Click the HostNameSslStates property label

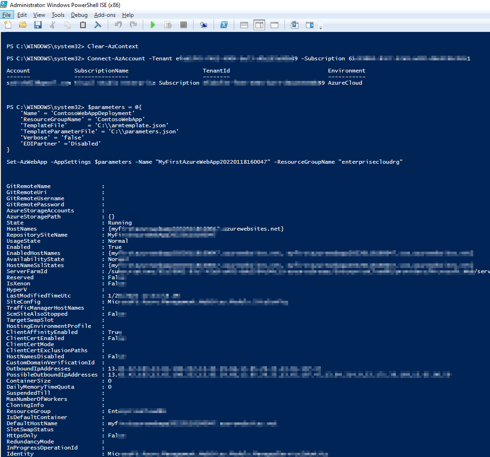(x=35, y=265)
